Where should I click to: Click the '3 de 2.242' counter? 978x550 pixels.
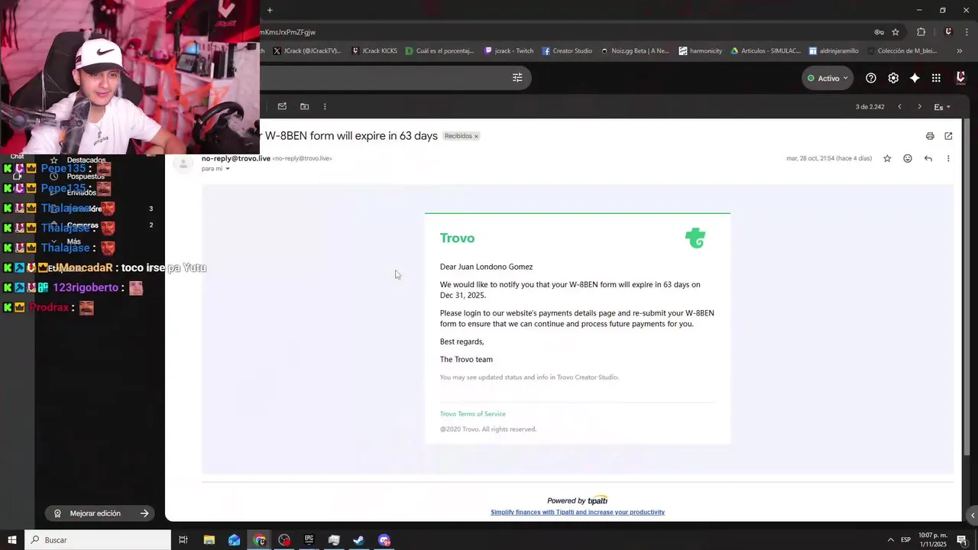870,107
